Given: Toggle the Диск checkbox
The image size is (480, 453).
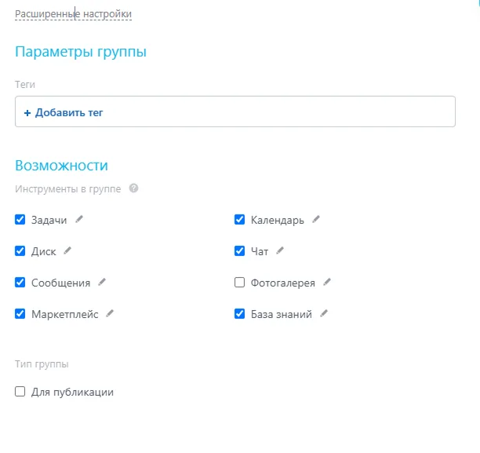Looking at the screenshot, I should pyautogui.click(x=20, y=251).
